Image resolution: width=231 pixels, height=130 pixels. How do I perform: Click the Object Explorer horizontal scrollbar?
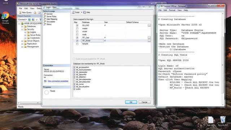click(30, 103)
